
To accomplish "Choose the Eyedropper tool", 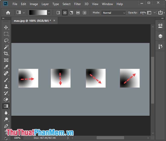I will (6, 67).
